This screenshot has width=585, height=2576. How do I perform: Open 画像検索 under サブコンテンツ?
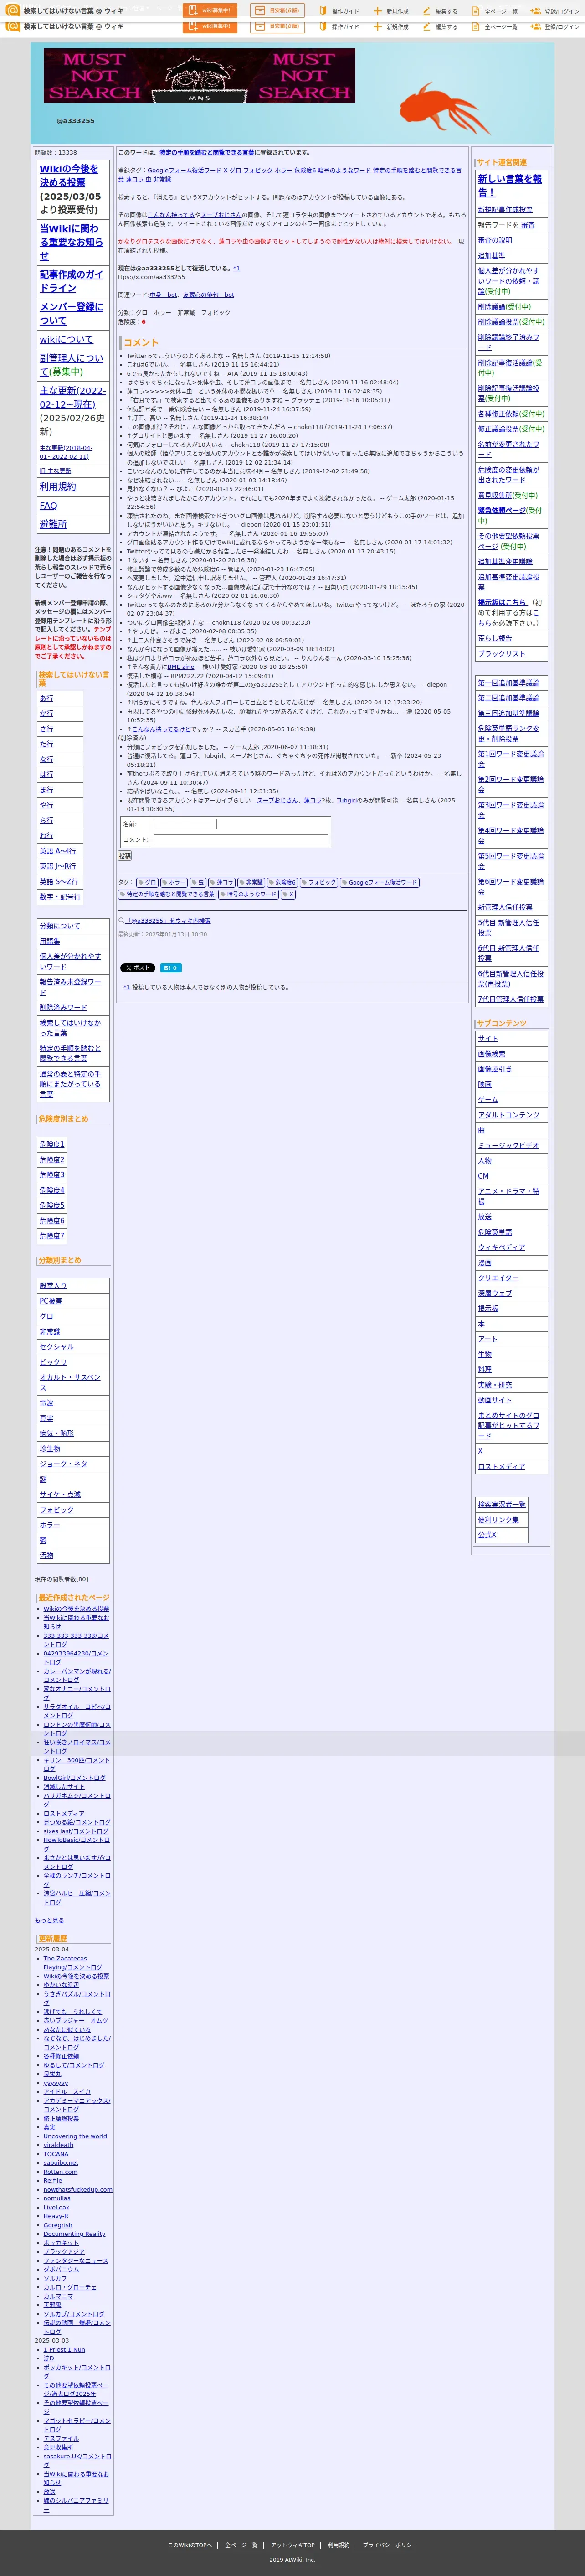tap(491, 1054)
